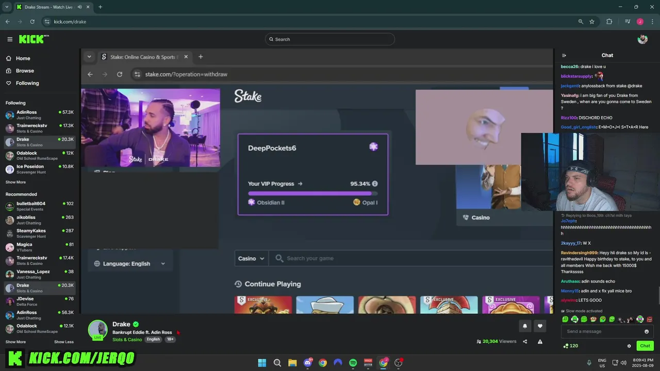Open the Slots & Casino category link
660x371 pixels.
pos(127,340)
